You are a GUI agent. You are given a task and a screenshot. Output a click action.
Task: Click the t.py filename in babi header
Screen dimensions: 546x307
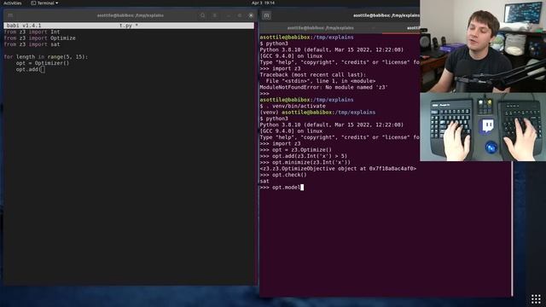pos(129,26)
